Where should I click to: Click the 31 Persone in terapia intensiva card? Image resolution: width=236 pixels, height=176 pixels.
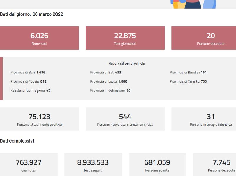pos(204,119)
